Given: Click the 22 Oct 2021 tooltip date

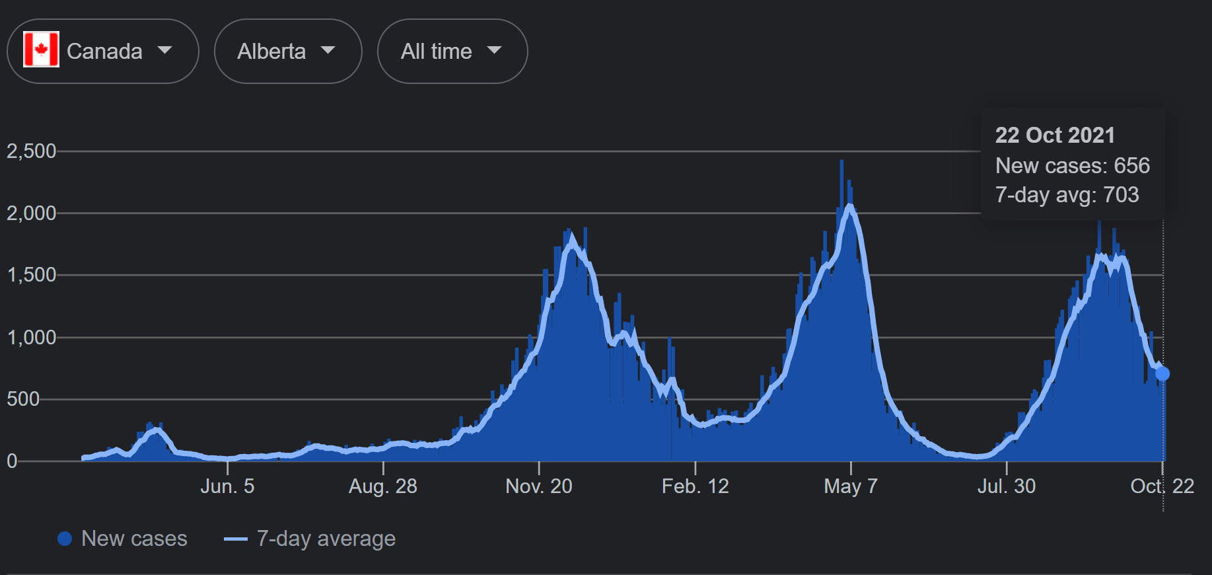Looking at the screenshot, I should click(x=1055, y=135).
